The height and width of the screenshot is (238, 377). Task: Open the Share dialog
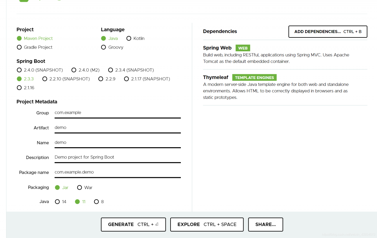click(266, 224)
